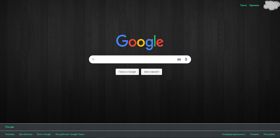This screenshot has width=280, height=138.
Task: Open the 'Настройки' footer menu
Action: point(269,134)
